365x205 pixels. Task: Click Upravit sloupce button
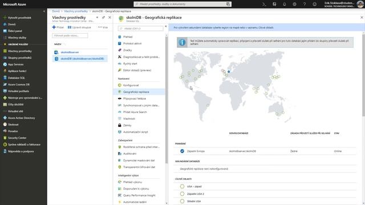pyautogui.click(x=79, y=27)
